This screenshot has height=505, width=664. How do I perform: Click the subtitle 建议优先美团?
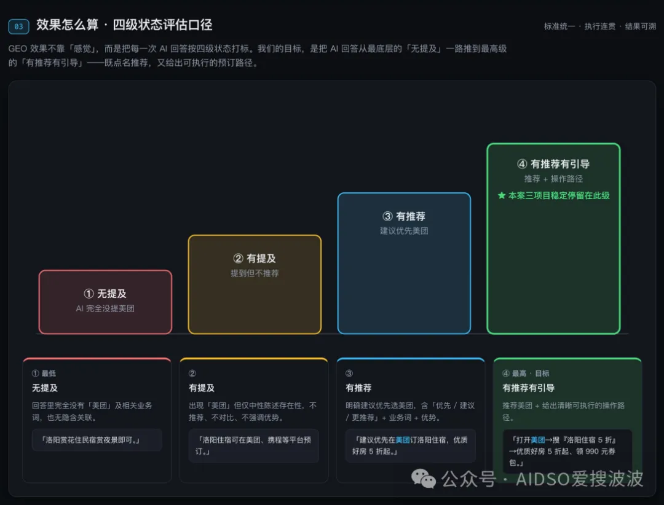click(x=404, y=231)
